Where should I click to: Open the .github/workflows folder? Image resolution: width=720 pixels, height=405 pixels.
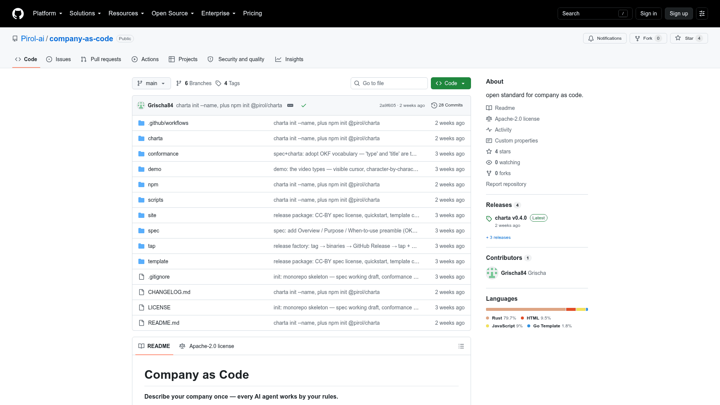click(168, 123)
